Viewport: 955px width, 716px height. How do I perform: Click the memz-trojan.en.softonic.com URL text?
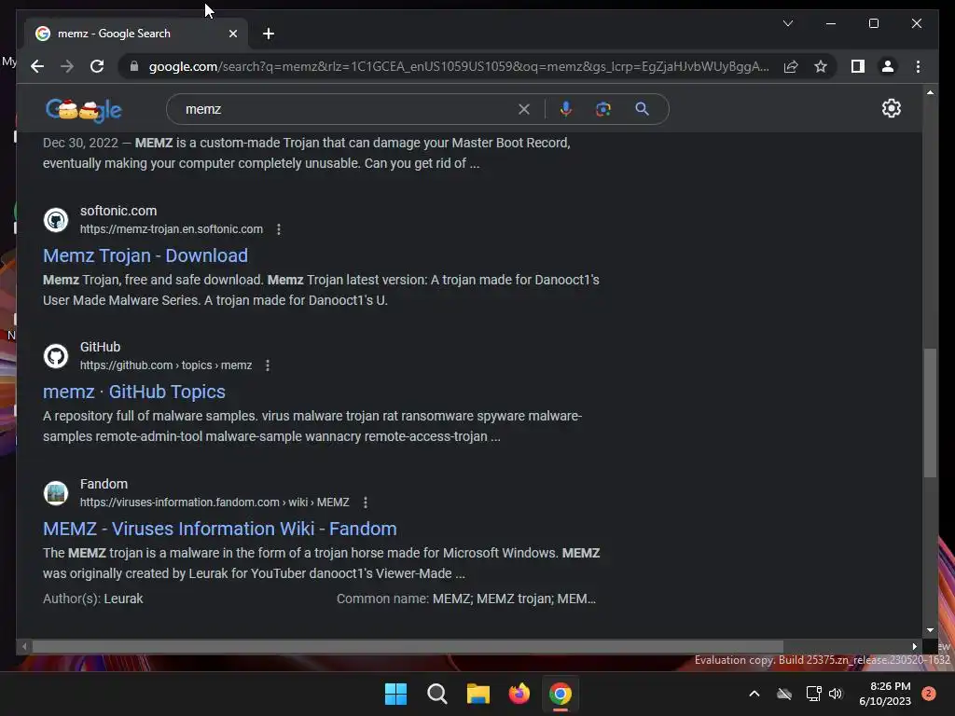[x=172, y=229]
